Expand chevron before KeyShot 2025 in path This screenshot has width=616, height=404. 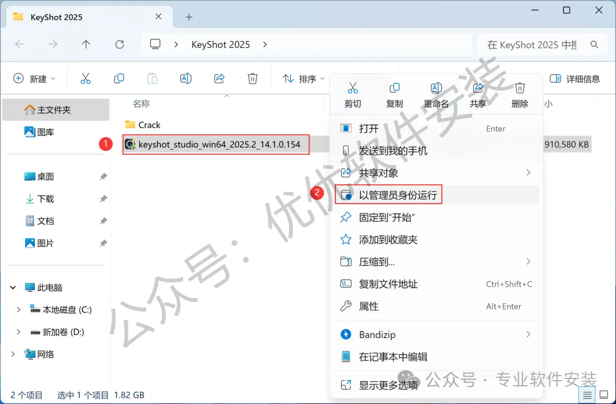[x=176, y=45]
